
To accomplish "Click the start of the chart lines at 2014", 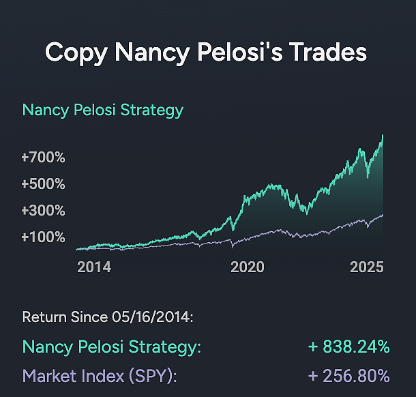I will click(x=77, y=249).
